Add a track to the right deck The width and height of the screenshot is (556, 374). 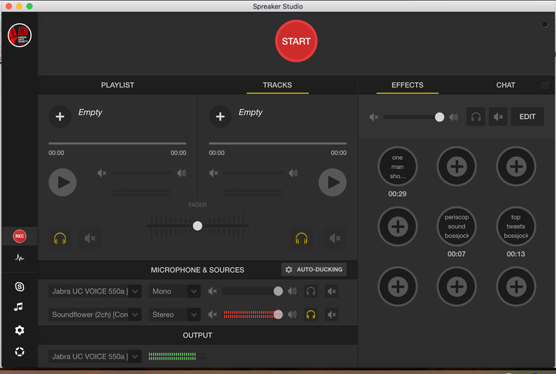coord(220,117)
